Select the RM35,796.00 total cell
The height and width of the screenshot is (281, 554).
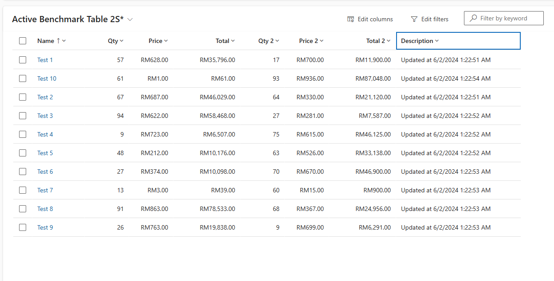pos(217,60)
